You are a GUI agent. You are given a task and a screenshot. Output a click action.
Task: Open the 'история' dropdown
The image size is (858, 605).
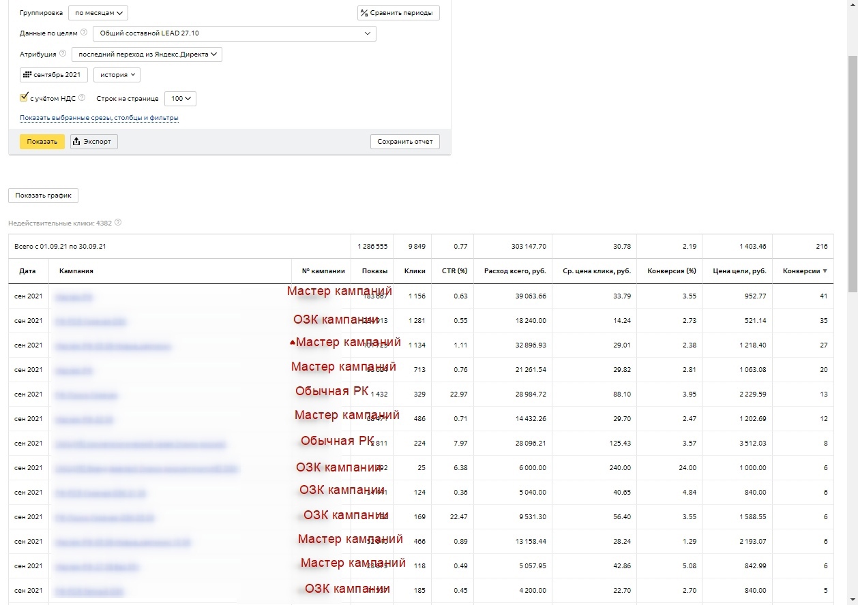click(117, 75)
